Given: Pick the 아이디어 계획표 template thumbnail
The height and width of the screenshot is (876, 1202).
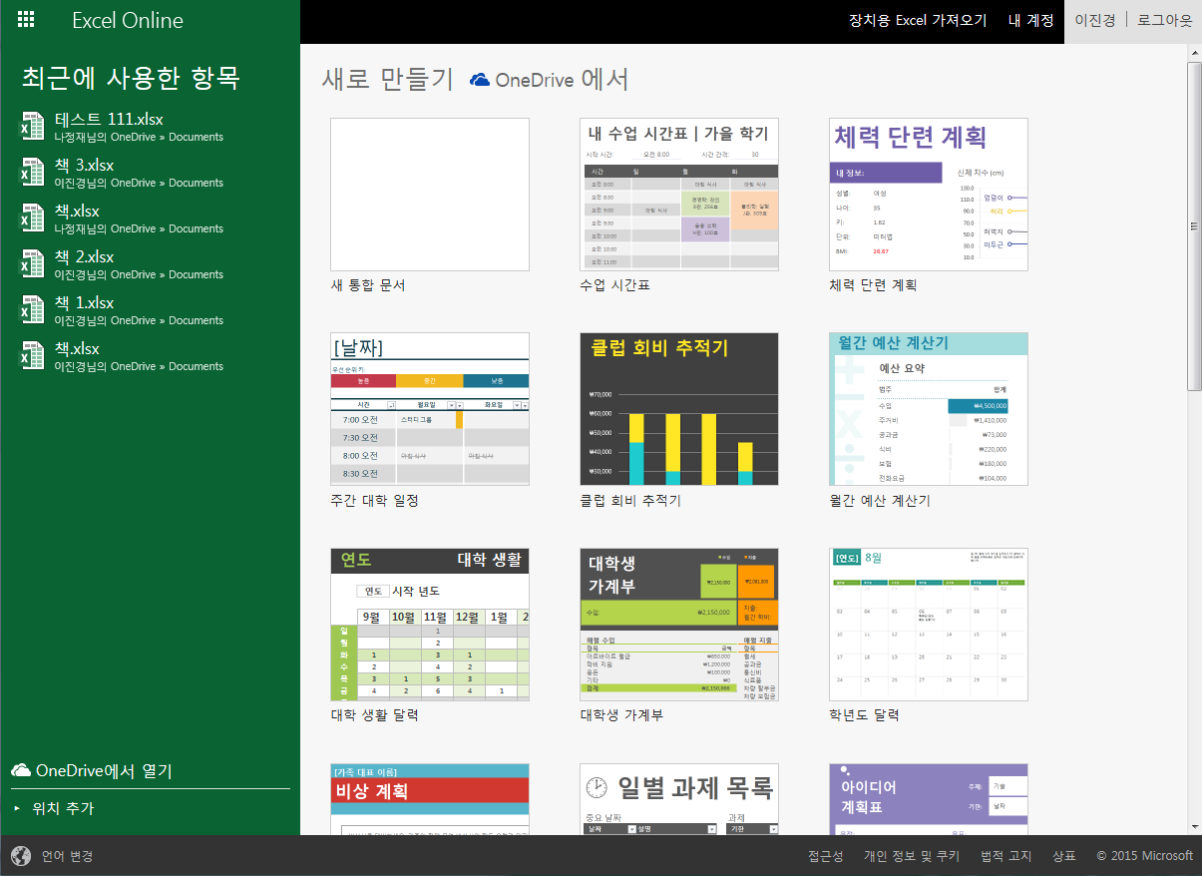Looking at the screenshot, I should click(929, 799).
